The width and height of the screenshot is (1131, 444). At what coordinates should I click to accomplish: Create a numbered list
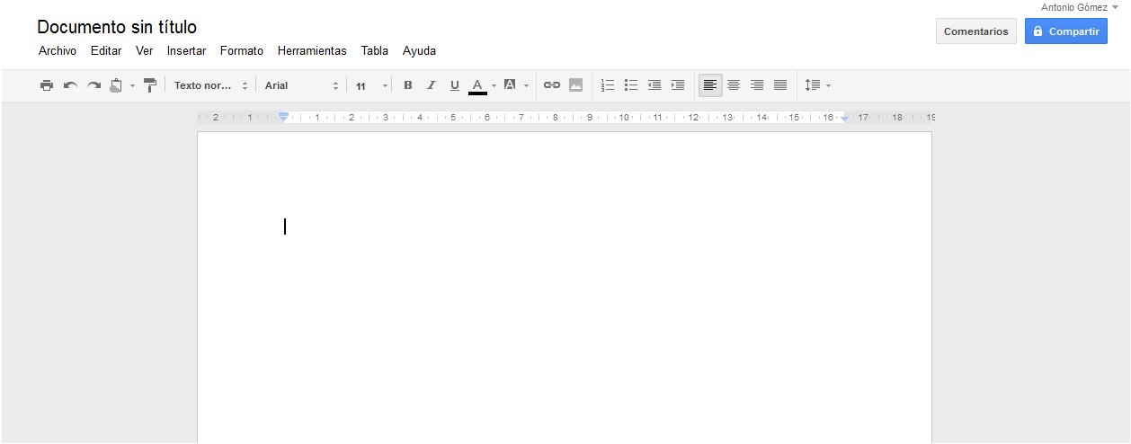point(608,85)
